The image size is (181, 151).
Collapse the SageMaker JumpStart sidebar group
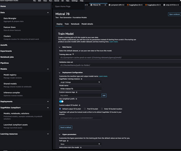[x=48, y=108]
